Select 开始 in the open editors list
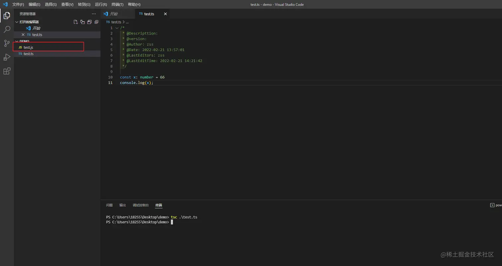 tap(57, 28)
